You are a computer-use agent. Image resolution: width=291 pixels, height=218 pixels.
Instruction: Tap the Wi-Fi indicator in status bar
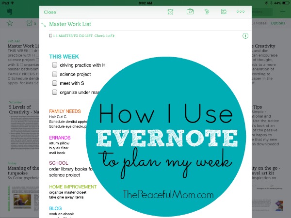pos(13,3)
